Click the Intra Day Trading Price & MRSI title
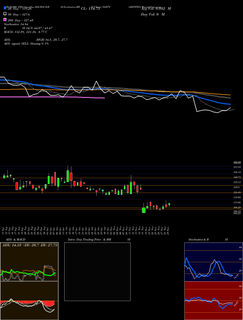 pos(99,240)
